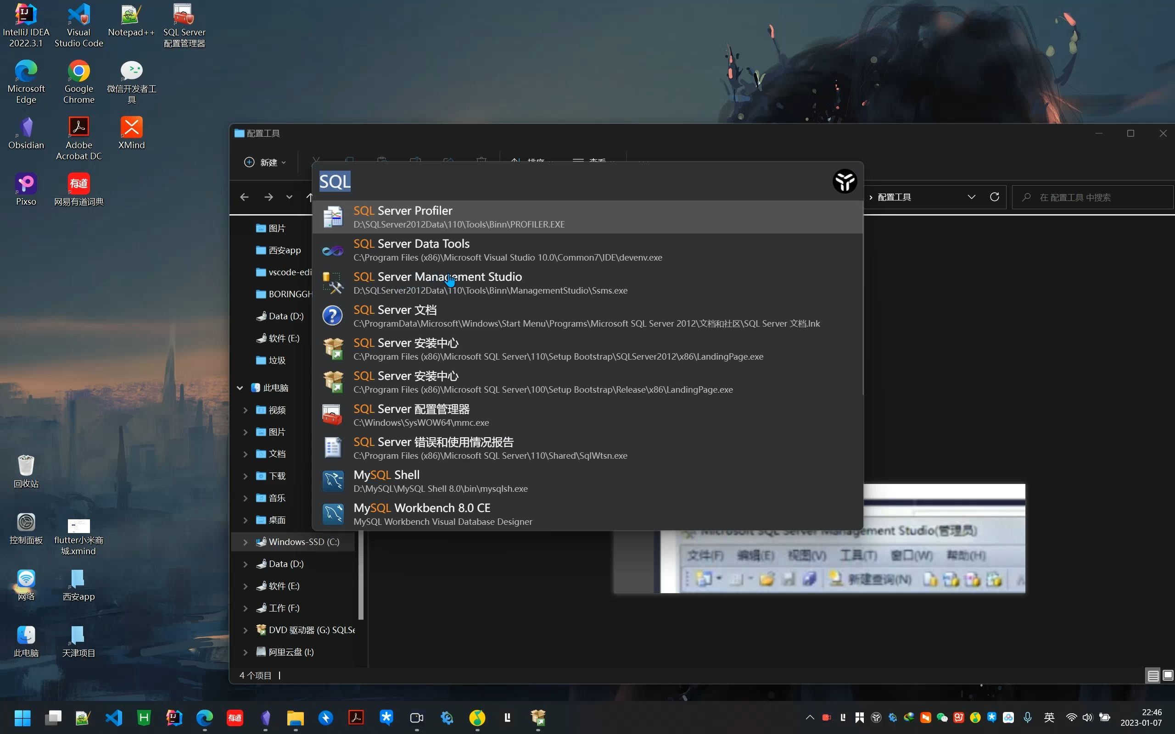Open Google Chrome desktop shortcut
The height and width of the screenshot is (734, 1175).
click(x=78, y=82)
